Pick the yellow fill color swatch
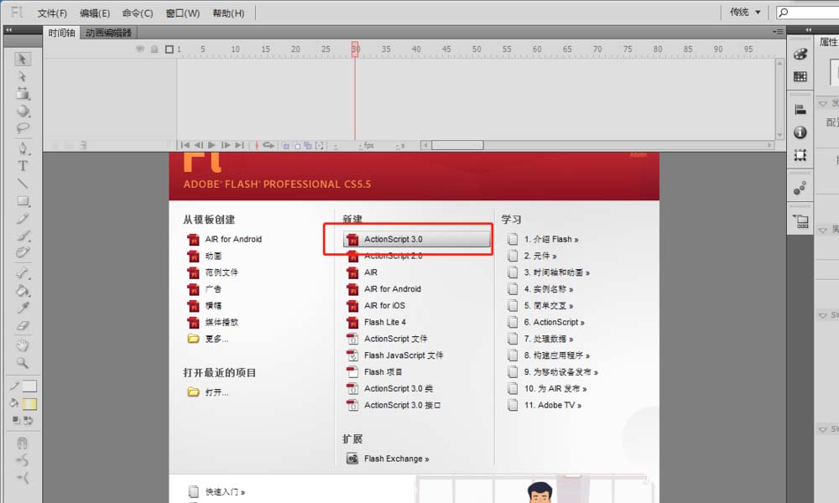839x503 pixels. click(29, 404)
